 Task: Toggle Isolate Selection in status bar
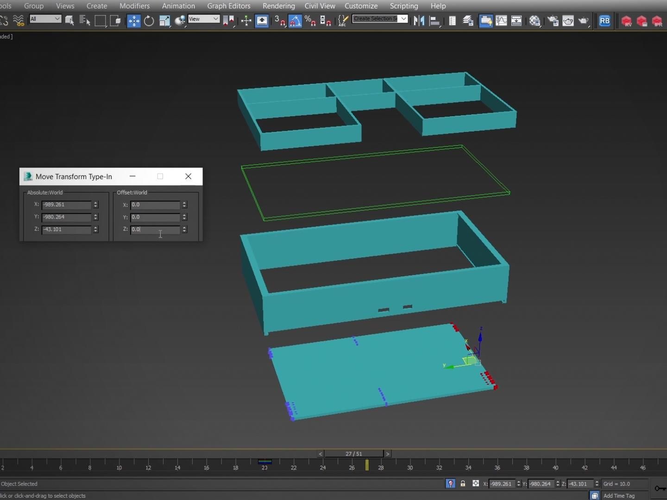450,483
